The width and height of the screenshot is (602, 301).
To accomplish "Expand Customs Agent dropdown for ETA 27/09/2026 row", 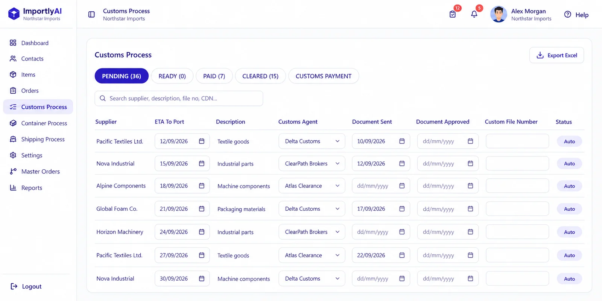I will pyautogui.click(x=312, y=255).
